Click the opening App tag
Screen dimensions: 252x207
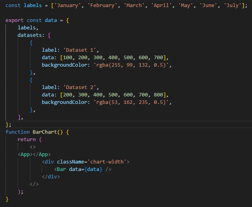[25, 154]
